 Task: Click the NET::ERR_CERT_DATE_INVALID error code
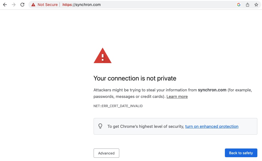118,106
